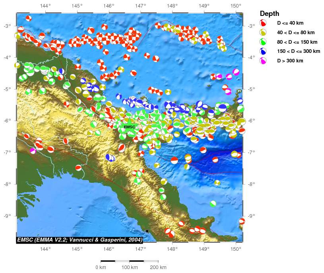Select the green 80–150 km legend symbol
The image size is (324, 273).
point(263,42)
